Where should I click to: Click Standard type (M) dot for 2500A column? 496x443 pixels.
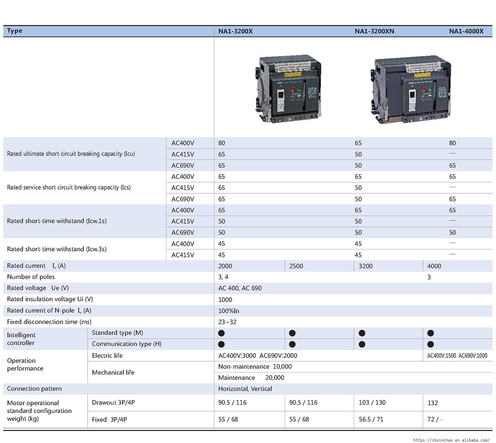pos(292,333)
